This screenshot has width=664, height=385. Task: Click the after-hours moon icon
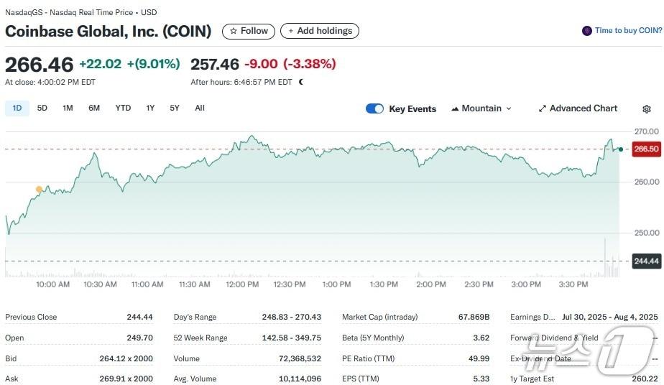pos(301,82)
